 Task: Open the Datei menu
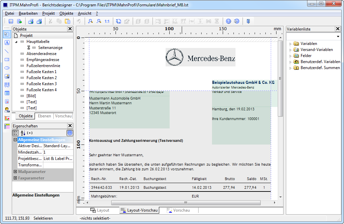pos(9,13)
